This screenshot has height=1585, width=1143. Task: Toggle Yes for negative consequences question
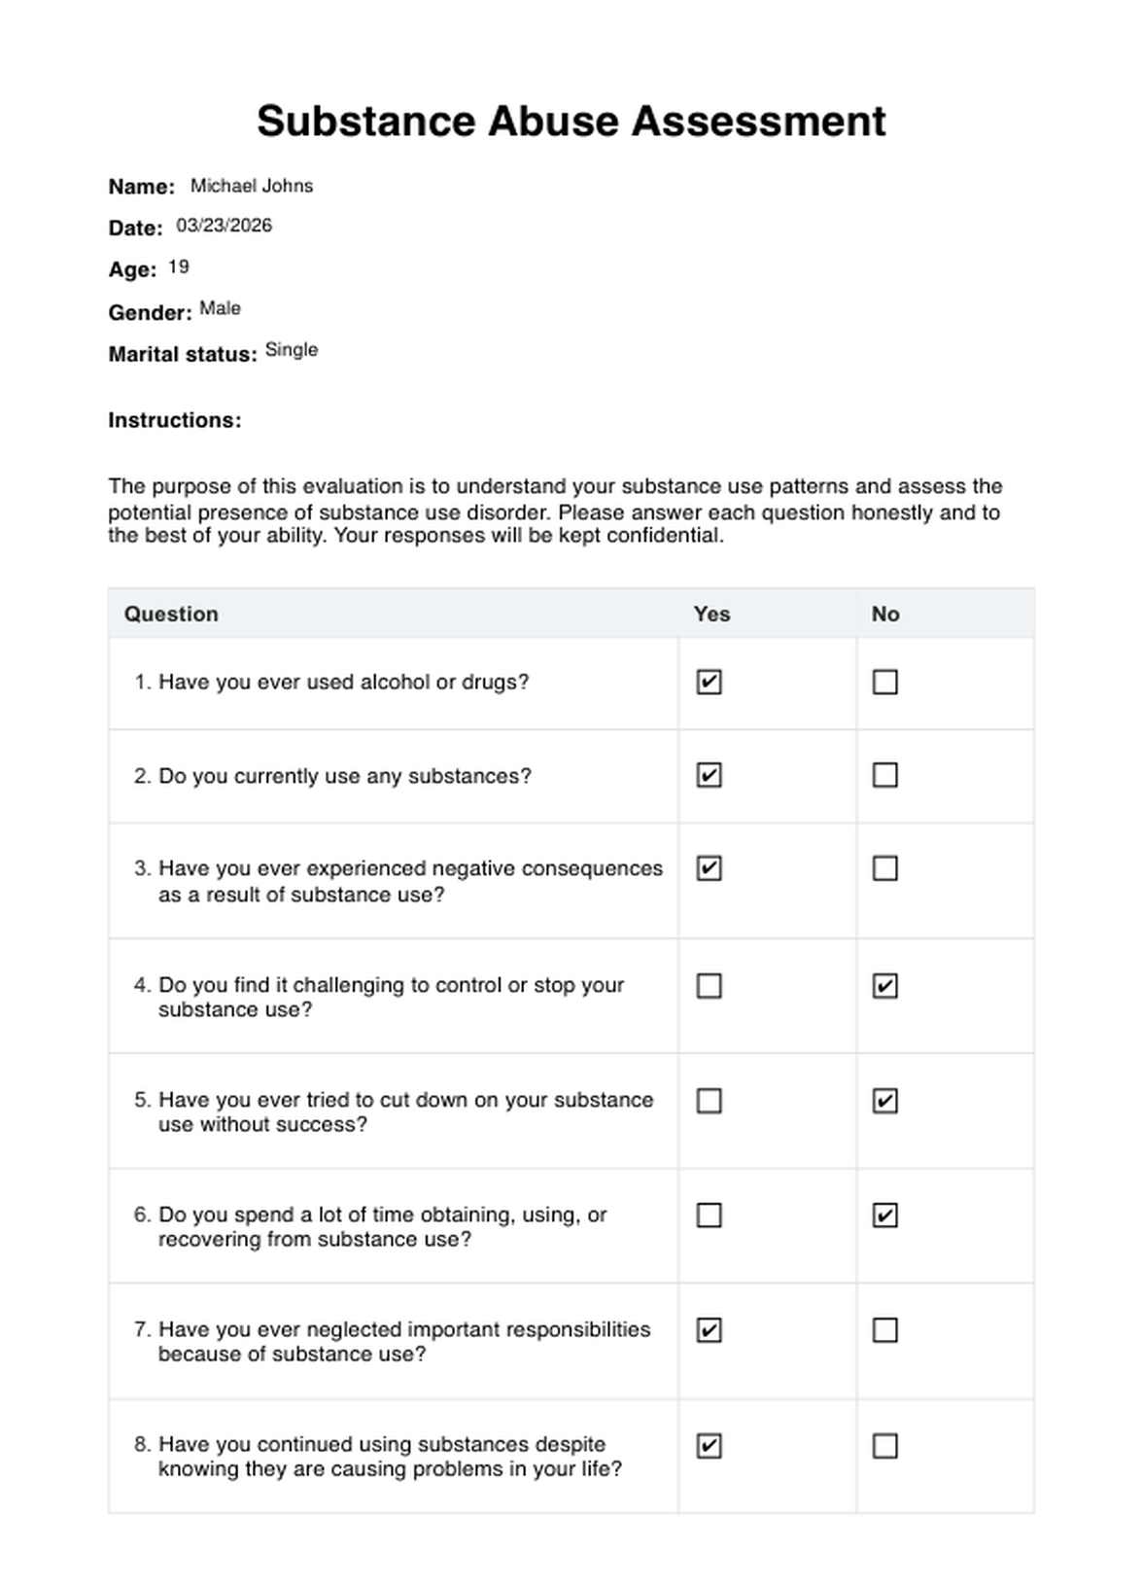pyautogui.click(x=710, y=868)
